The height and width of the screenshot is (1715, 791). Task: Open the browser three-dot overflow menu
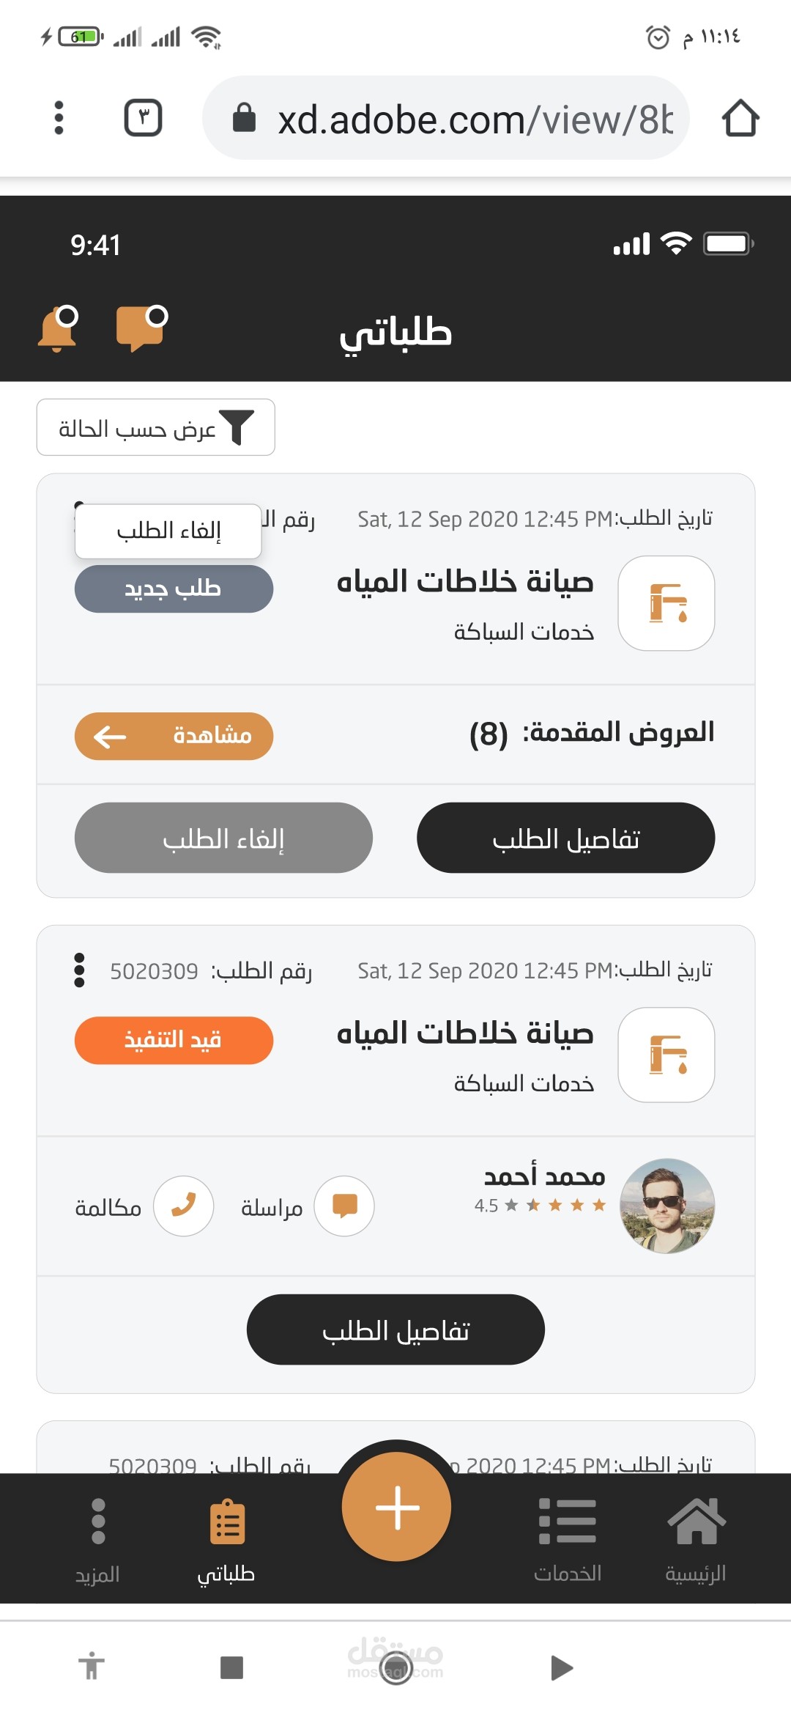pos(59,118)
